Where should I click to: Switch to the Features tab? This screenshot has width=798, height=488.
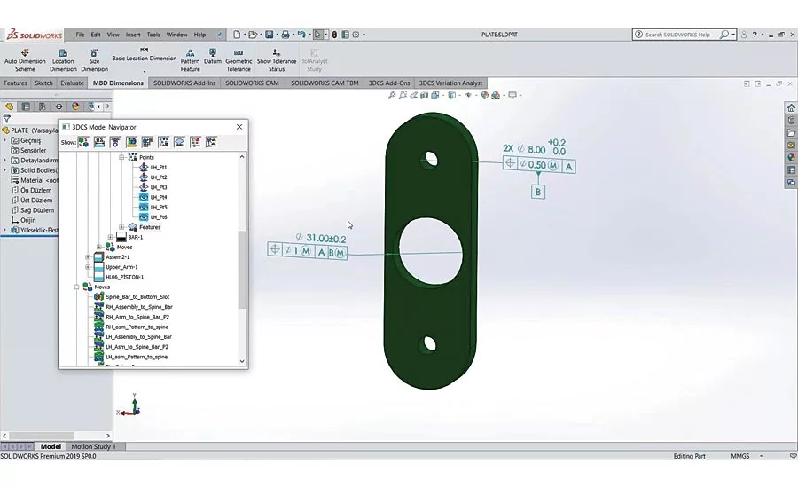(x=15, y=83)
